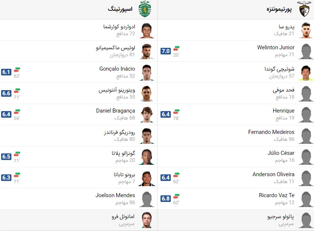
Task: Select player Joelson Mendes name
Action: pyautogui.click(x=115, y=195)
